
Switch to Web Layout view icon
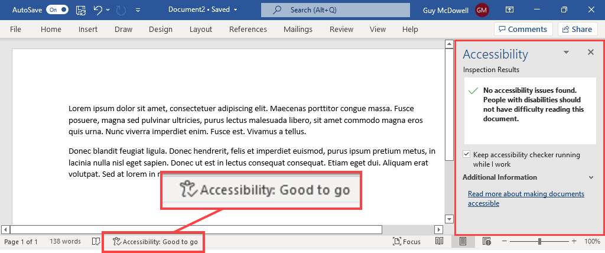pos(487,241)
